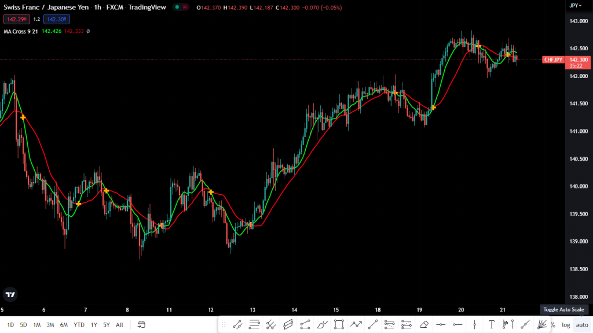Click the low value 142.187
Viewport: 593px width, 333px height.
click(263, 8)
